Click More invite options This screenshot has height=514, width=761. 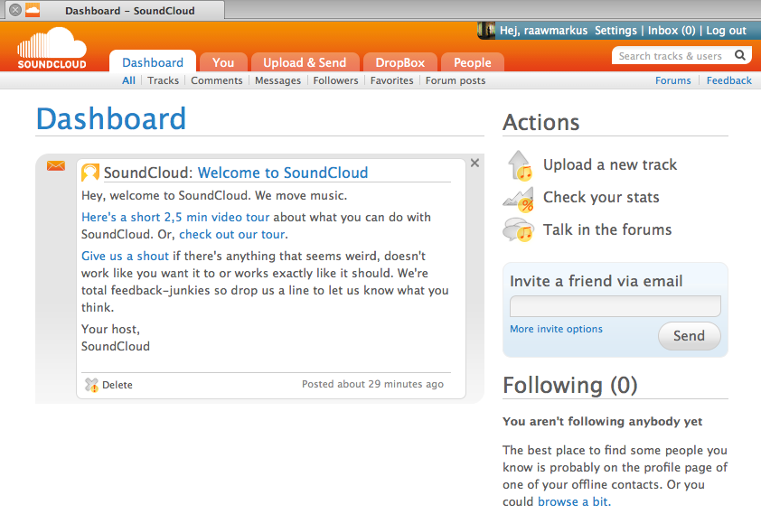(x=556, y=329)
